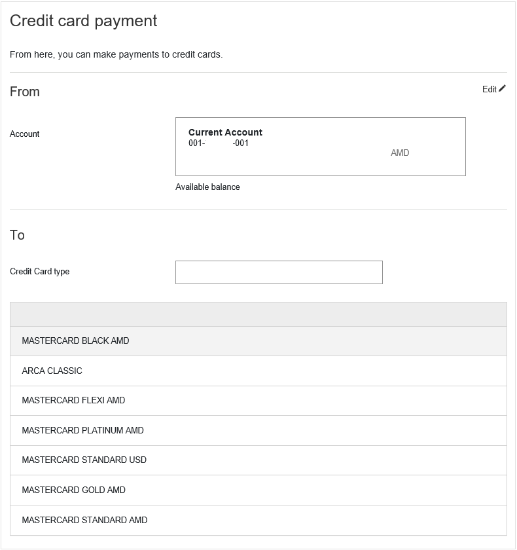This screenshot has height=550, width=517.
Task: Choose the blank option above the card list
Action: tap(258, 314)
